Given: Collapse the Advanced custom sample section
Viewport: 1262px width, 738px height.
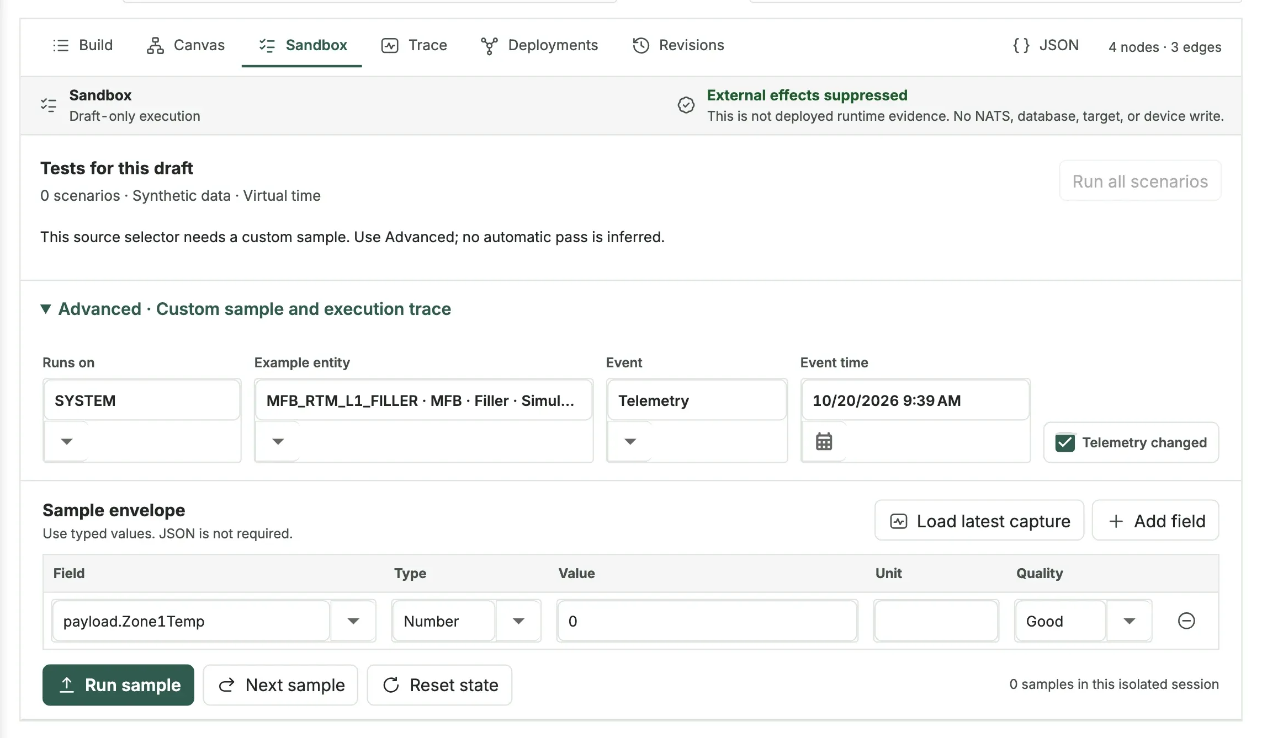Looking at the screenshot, I should coord(246,309).
